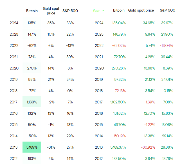Click Gold spot price header in right table
182x167 pixels.
coord(141,10)
